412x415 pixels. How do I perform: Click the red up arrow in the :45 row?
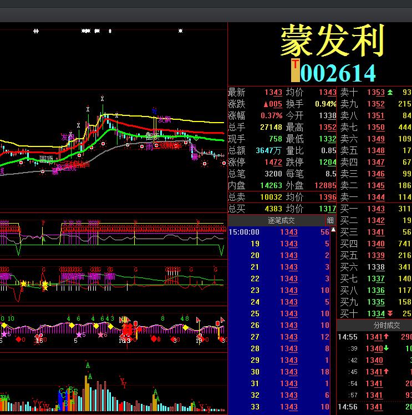click(x=386, y=371)
